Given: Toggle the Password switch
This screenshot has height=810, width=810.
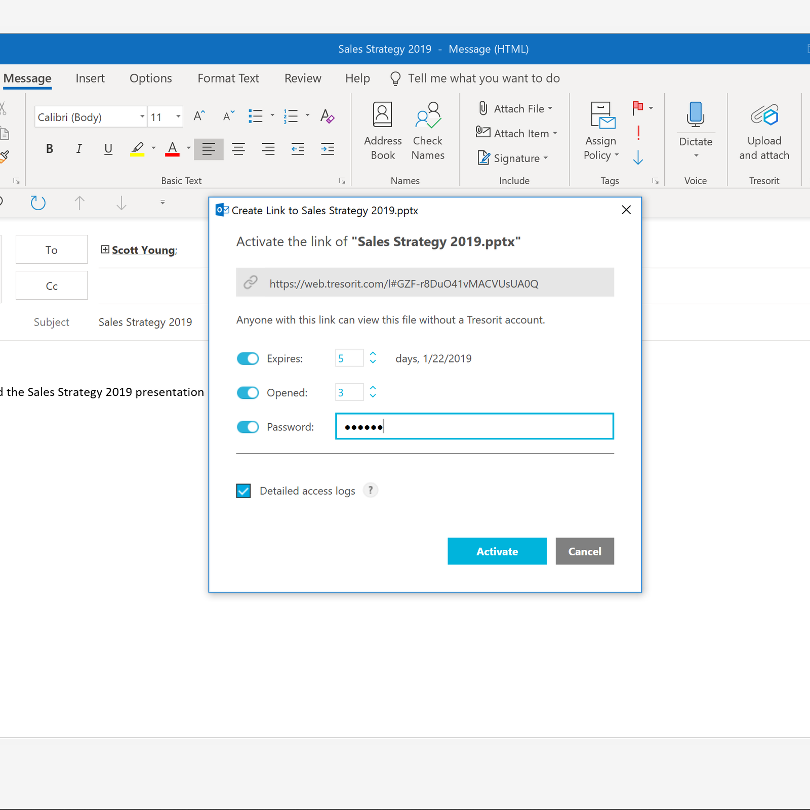Looking at the screenshot, I should point(248,427).
